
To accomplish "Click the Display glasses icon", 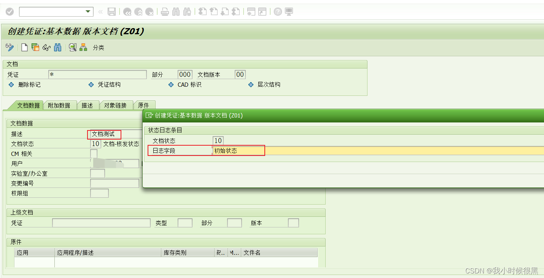I will [x=46, y=48].
